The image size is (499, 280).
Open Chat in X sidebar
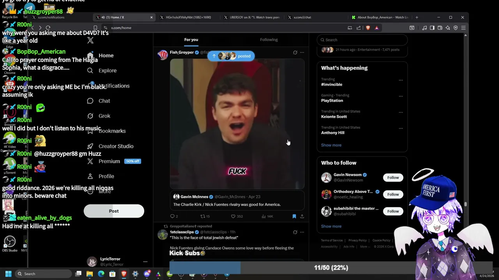click(99, 101)
